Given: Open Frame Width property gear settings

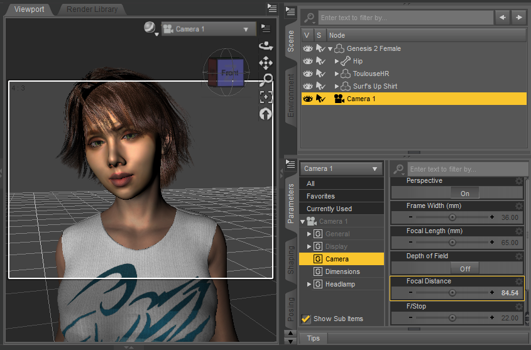Looking at the screenshot, I should pyautogui.click(x=519, y=206).
